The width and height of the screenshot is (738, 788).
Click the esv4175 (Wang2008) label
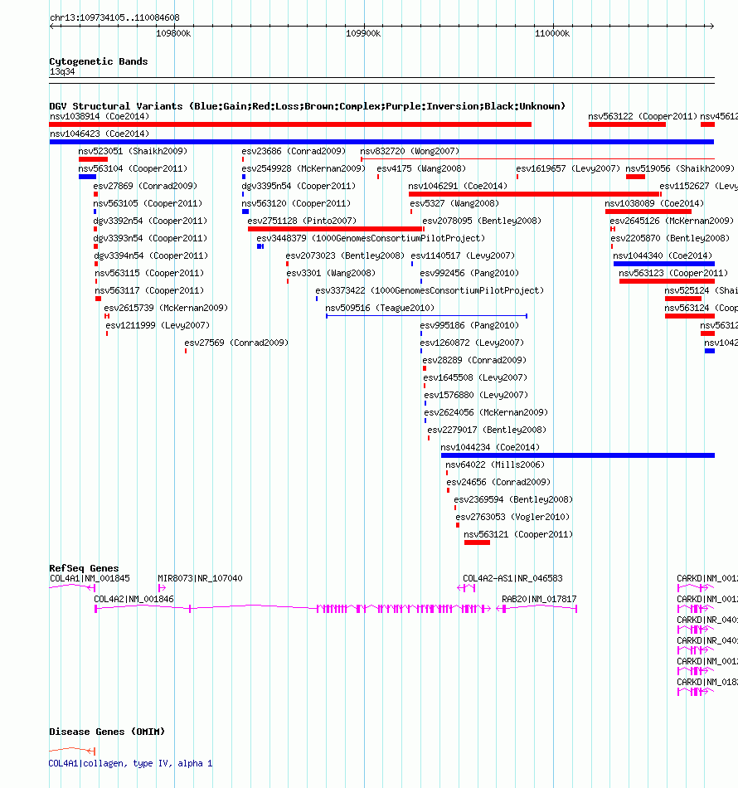point(421,168)
